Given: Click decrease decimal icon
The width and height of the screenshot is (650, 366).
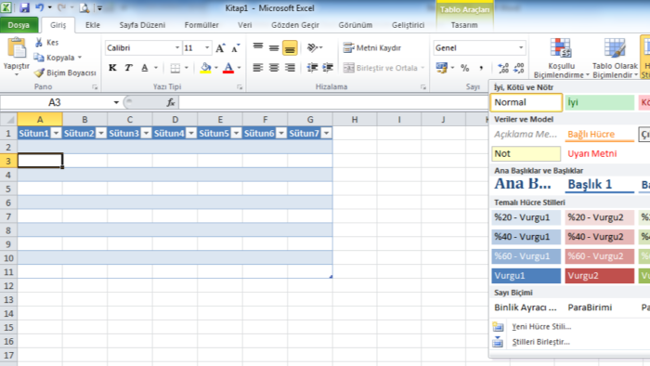Looking at the screenshot, I should 518,68.
